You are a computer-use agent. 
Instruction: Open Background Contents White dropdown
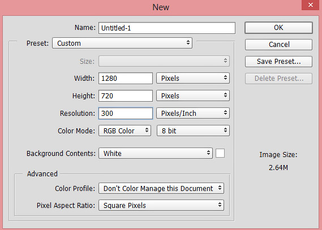[x=156, y=153]
